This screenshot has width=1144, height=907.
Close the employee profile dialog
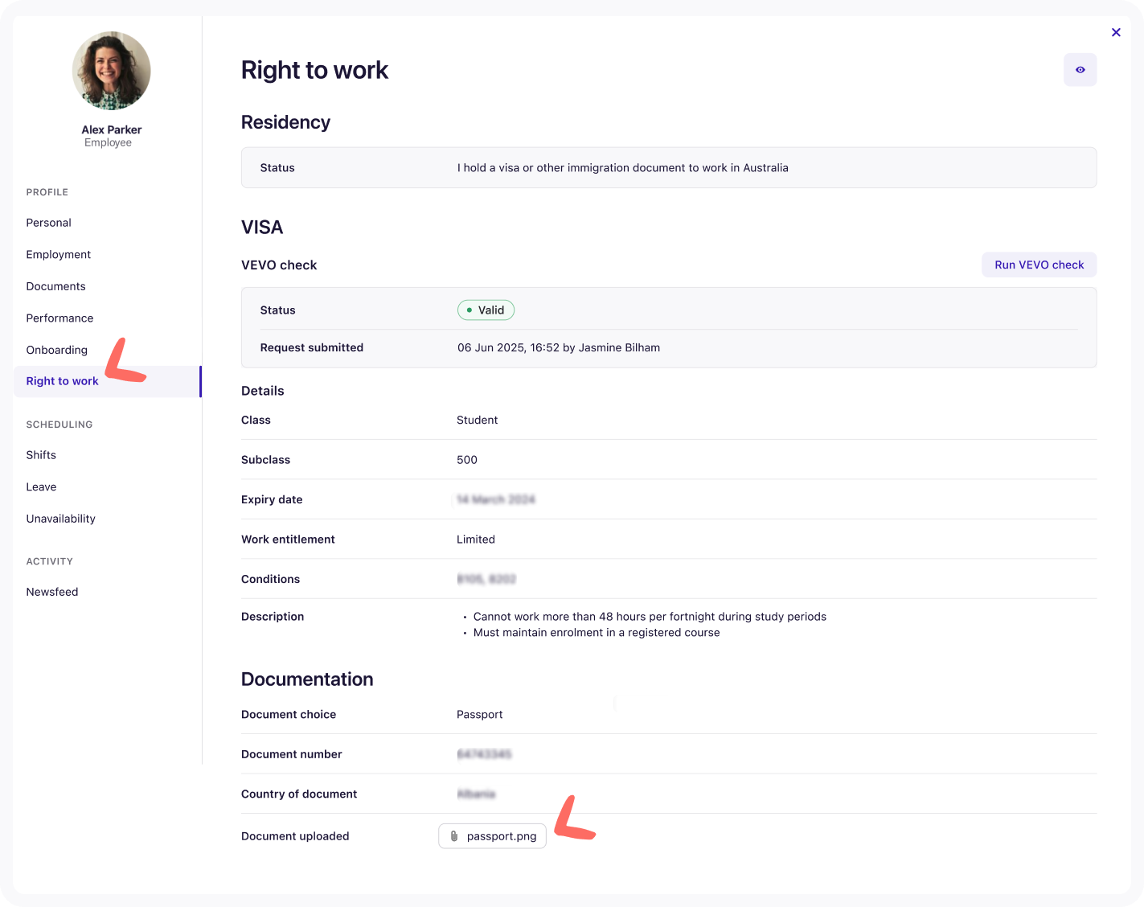pos(1116,32)
